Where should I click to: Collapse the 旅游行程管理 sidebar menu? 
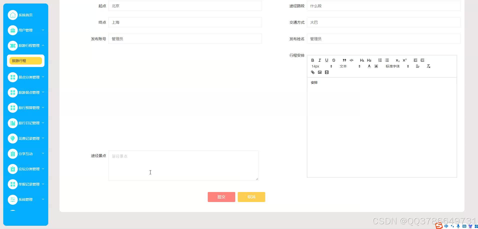point(26,45)
